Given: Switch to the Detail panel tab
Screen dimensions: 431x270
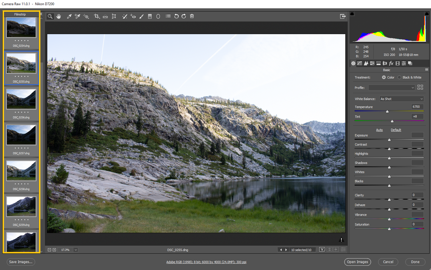Looking at the screenshot, I should (x=366, y=63).
